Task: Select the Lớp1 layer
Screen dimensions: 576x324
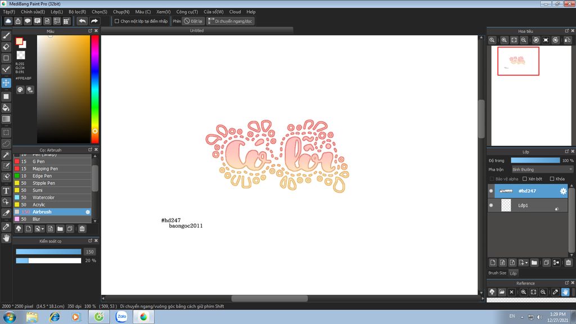Action: (x=529, y=205)
